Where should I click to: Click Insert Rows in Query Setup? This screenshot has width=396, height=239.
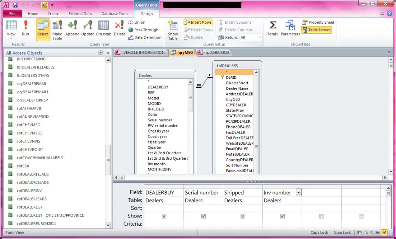coord(198,22)
